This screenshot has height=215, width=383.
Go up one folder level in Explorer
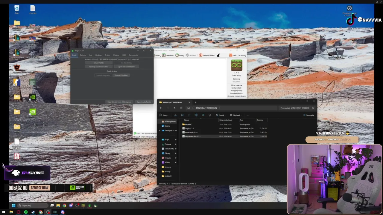click(174, 108)
